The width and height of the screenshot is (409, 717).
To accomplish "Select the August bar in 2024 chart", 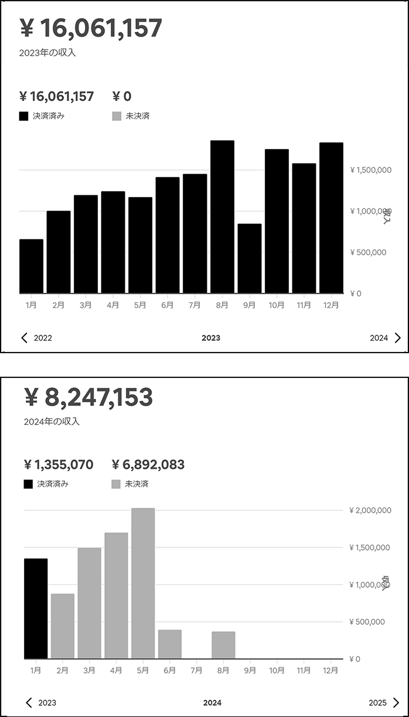I will 223,645.
